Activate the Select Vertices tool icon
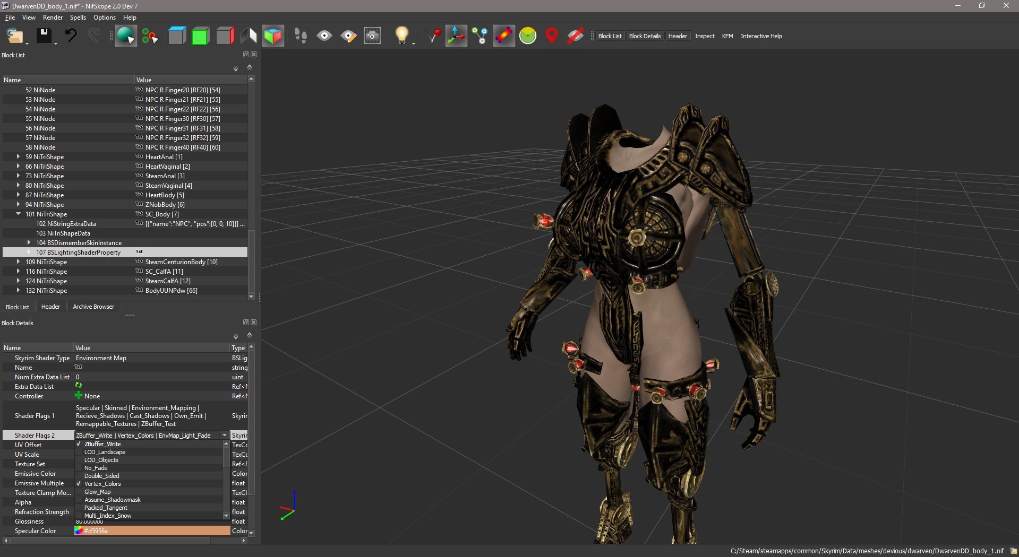This screenshot has width=1019, height=557. (x=150, y=36)
